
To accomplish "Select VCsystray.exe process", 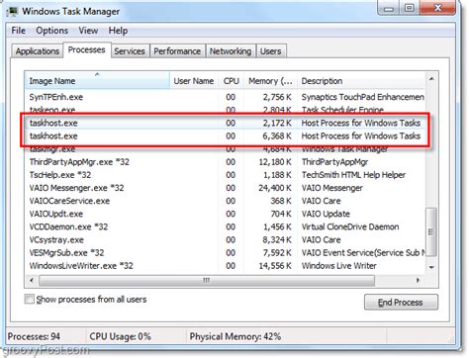I will (x=225, y=239).
